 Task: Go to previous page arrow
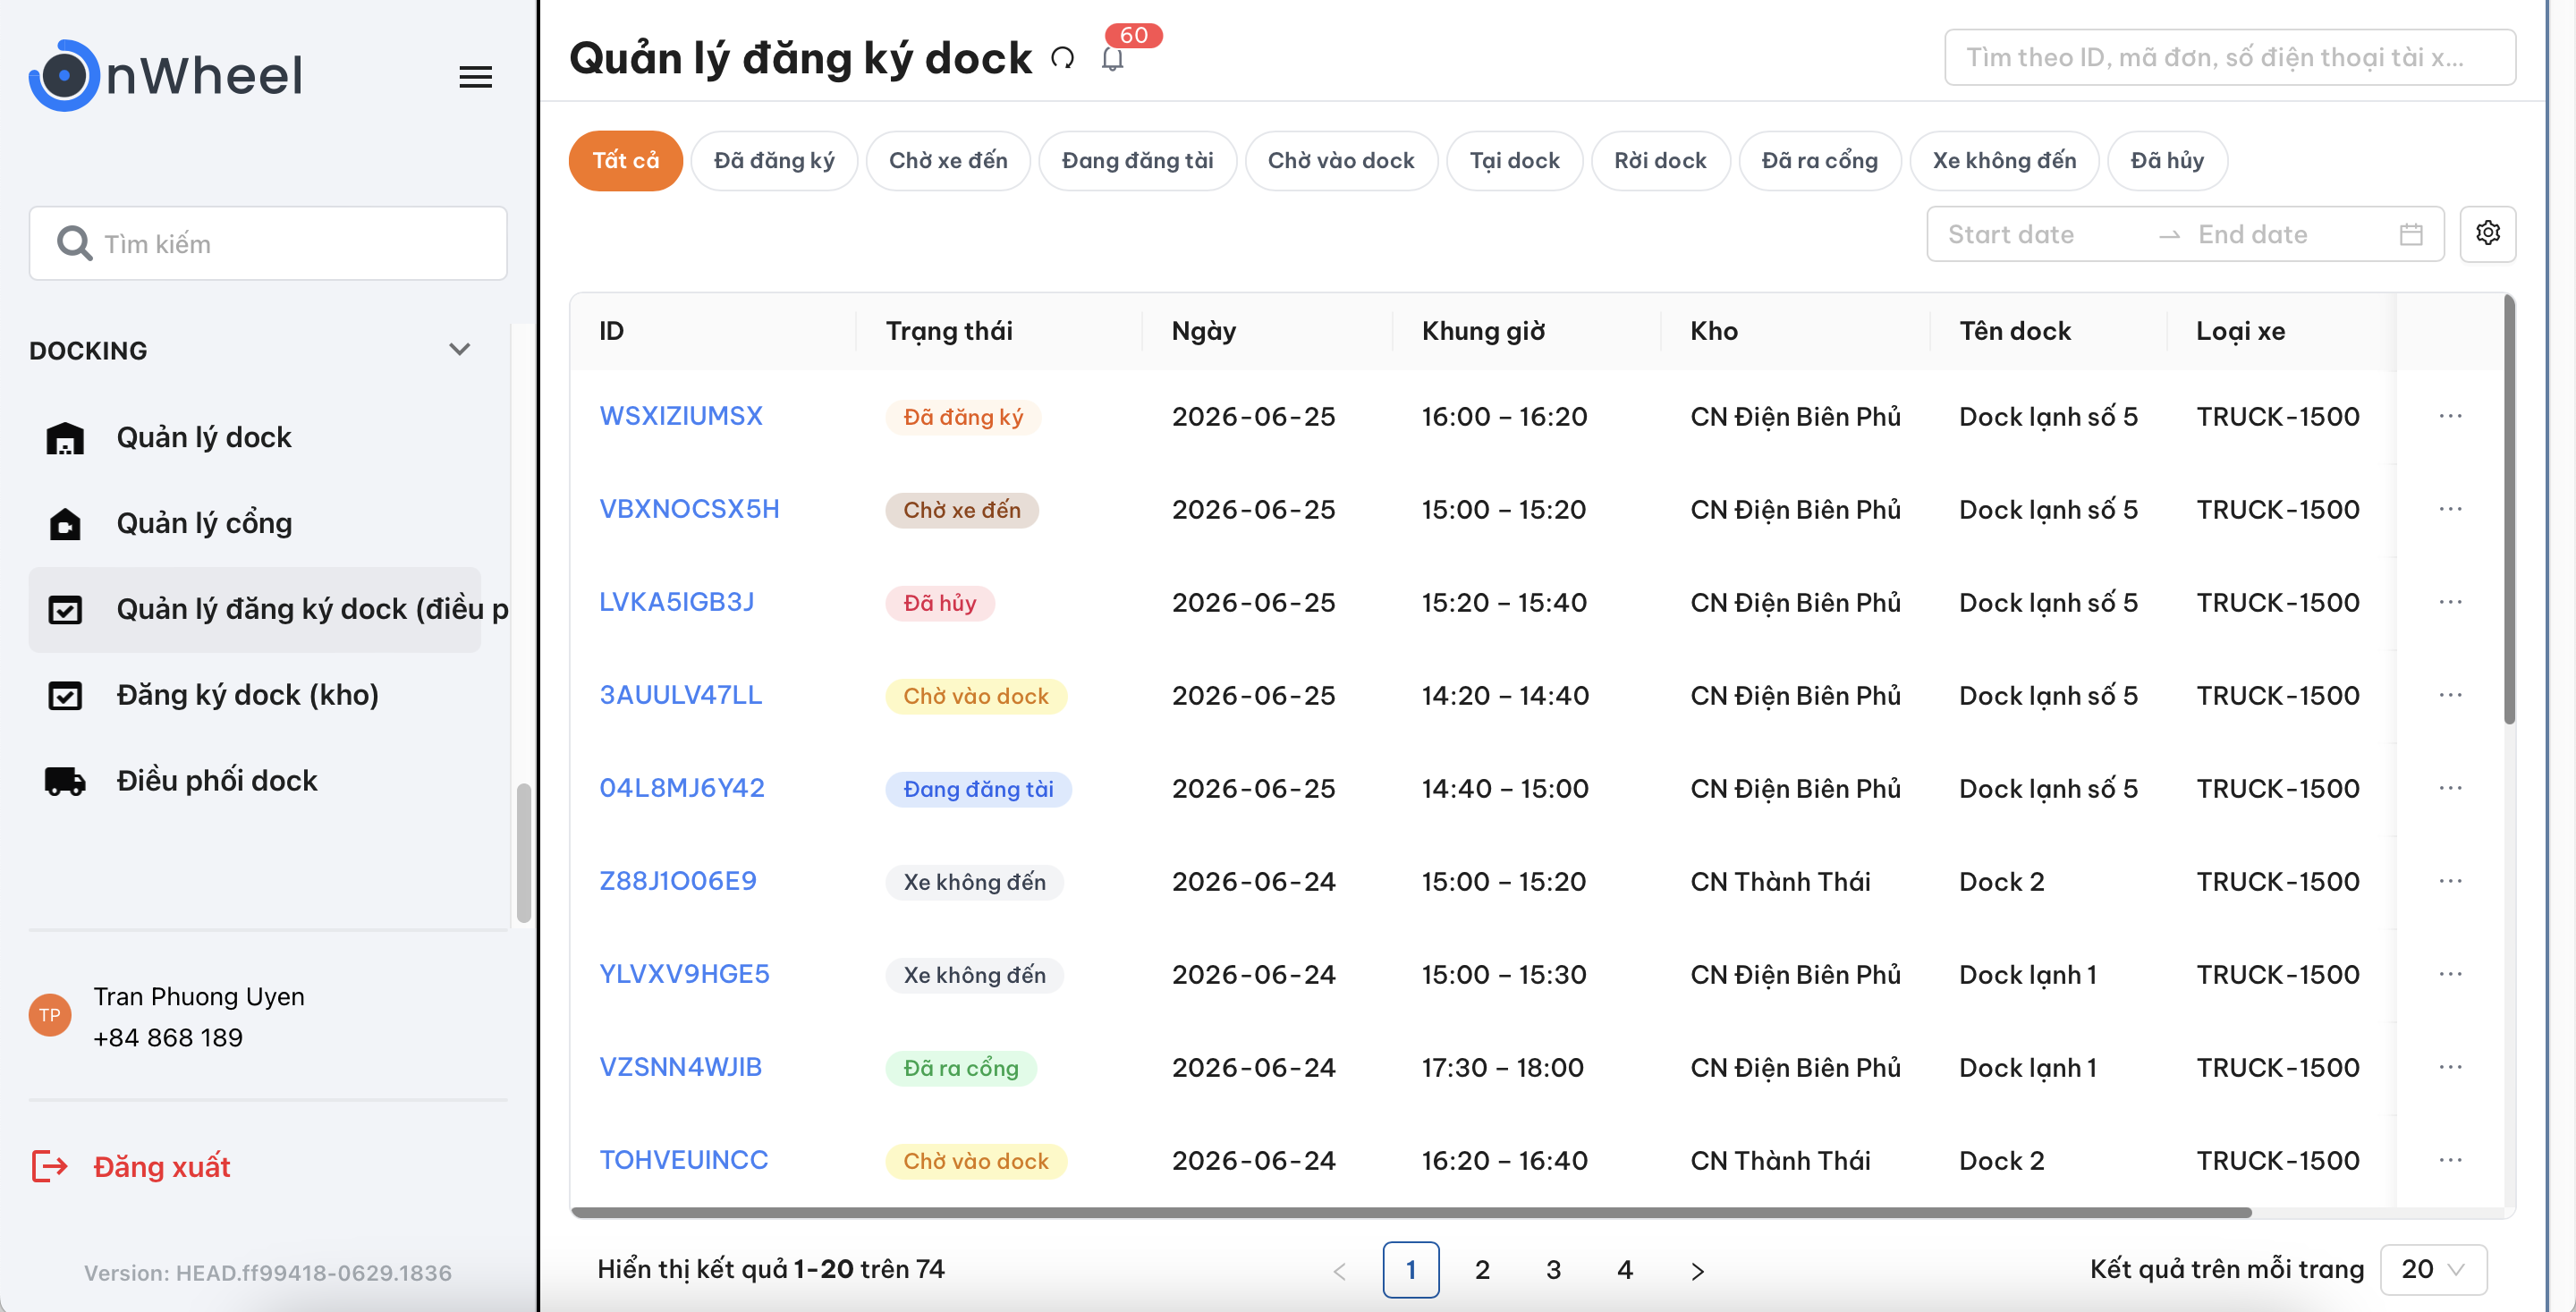(x=1340, y=1270)
